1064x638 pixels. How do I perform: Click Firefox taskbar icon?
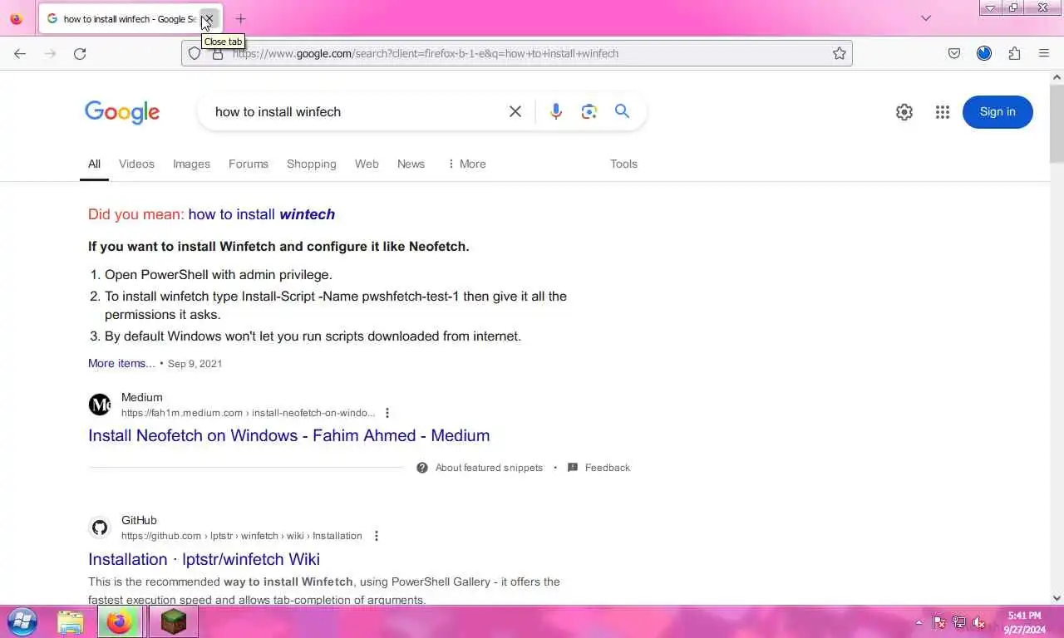120,622
